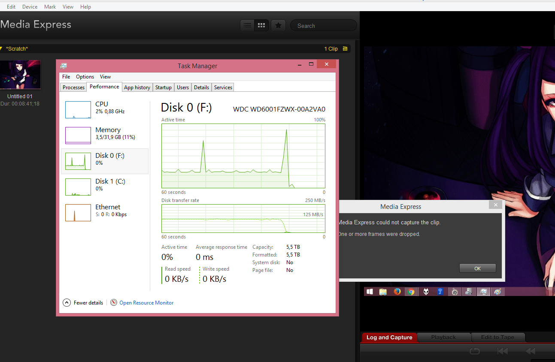Click the Search field in Media Express
Viewport: 555px width, 362px height.
(x=323, y=26)
